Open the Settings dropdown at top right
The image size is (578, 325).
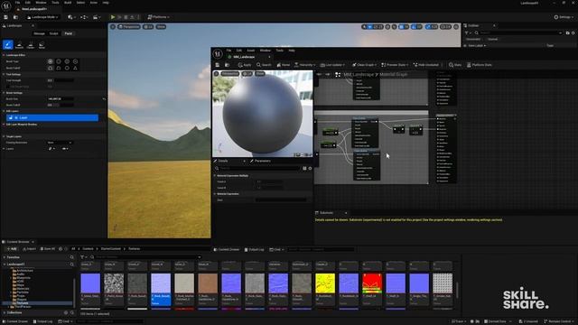click(564, 17)
